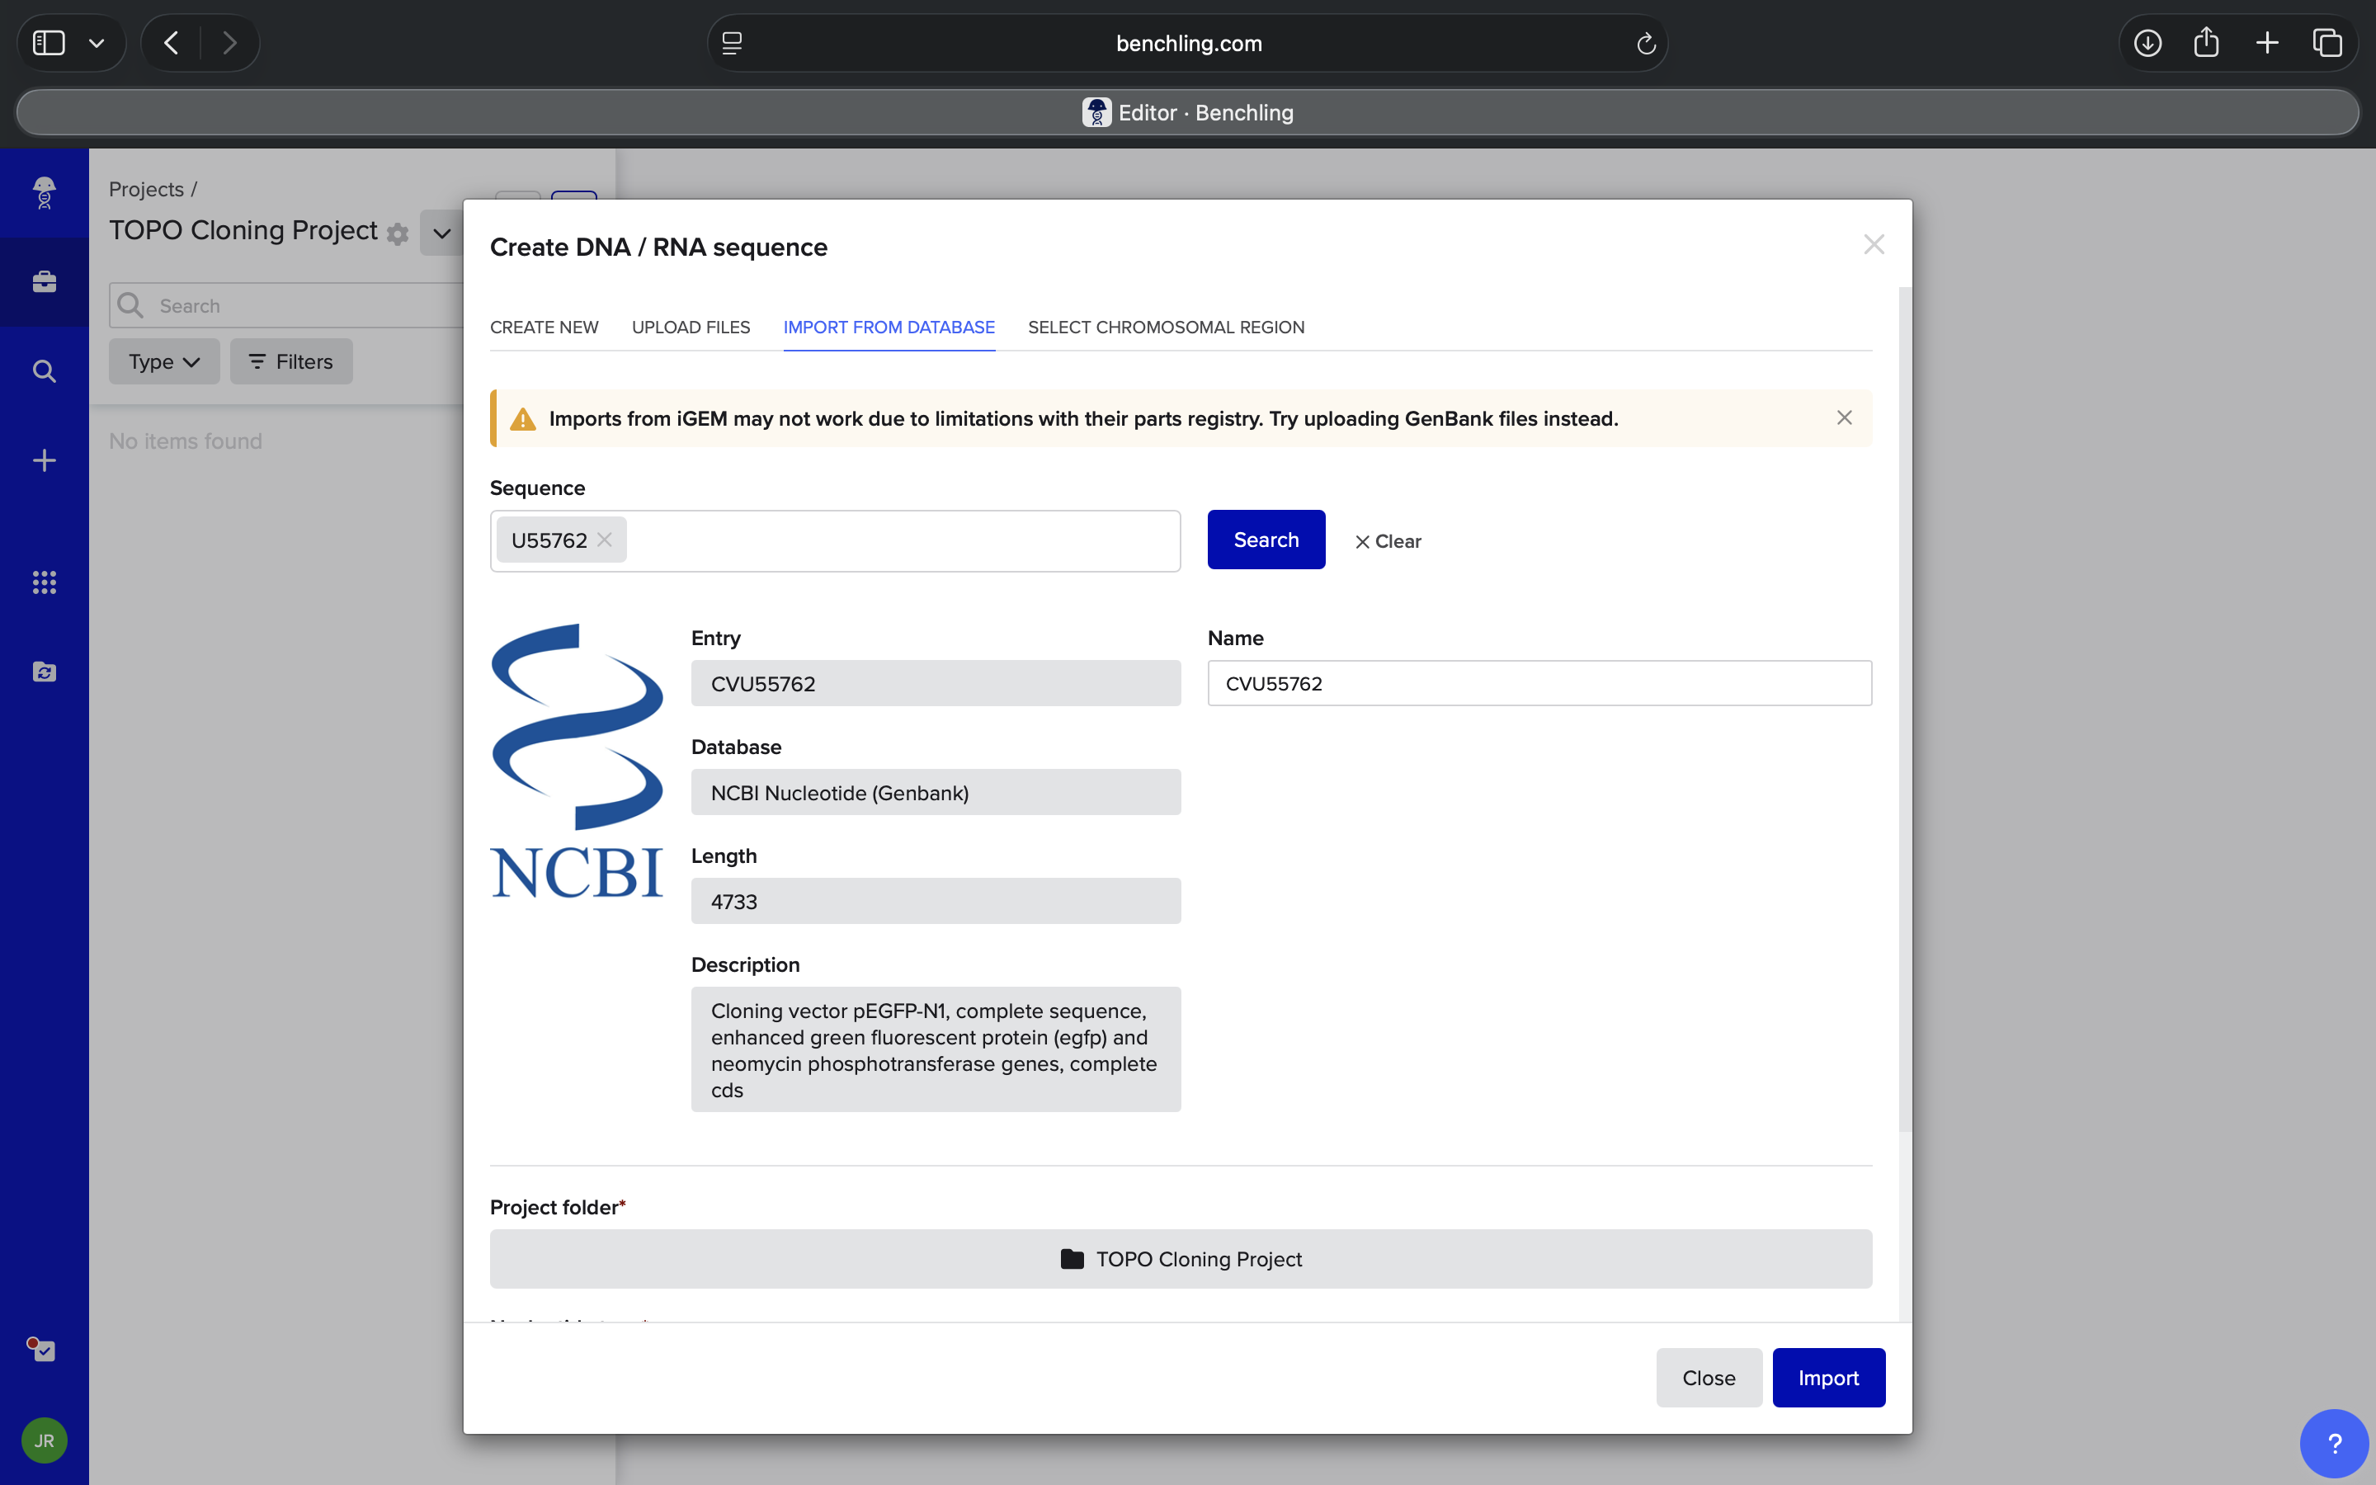Image resolution: width=2376 pixels, height=1485 pixels.
Task: Dismiss the iGEM warning banner
Action: (1845, 418)
